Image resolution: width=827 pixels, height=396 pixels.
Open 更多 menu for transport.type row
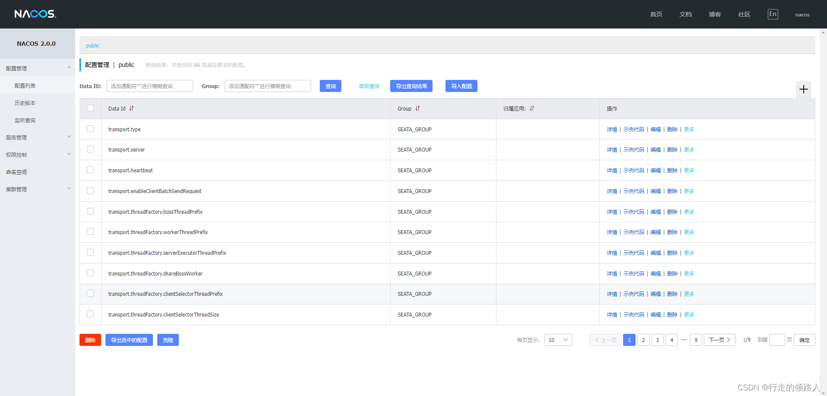click(x=689, y=130)
